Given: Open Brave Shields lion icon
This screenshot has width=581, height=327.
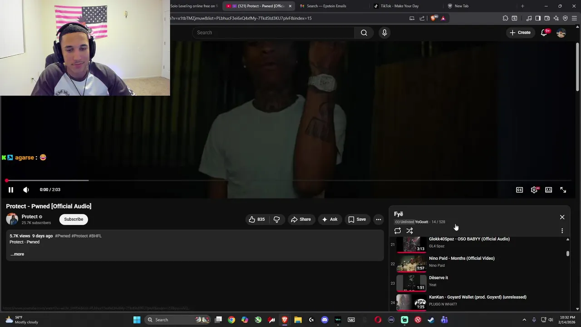Looking at the screenshot, I should [x=433, y=18].
